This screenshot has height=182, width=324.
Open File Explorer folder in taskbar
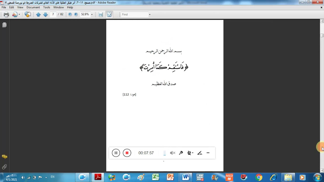pyautogui.click(x=288, y=177)
